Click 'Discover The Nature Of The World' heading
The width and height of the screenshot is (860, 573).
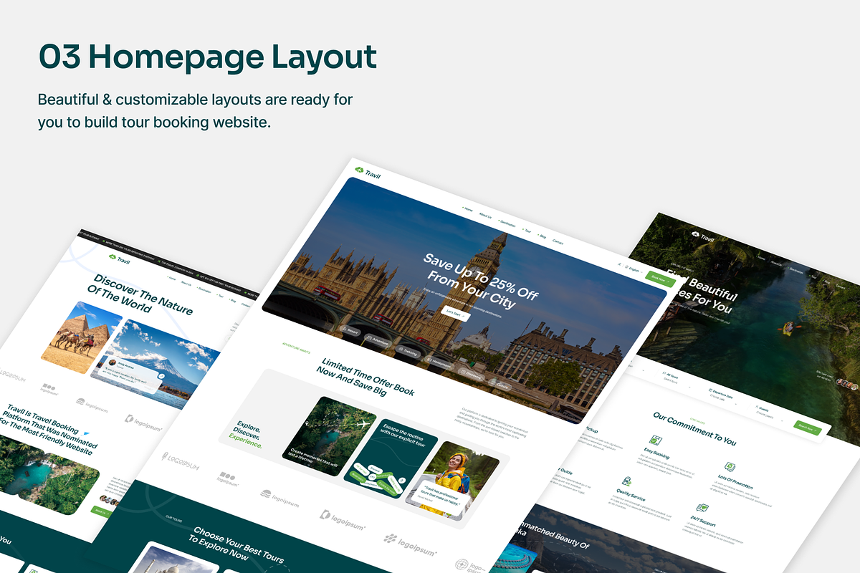click(x=140, y=293)
